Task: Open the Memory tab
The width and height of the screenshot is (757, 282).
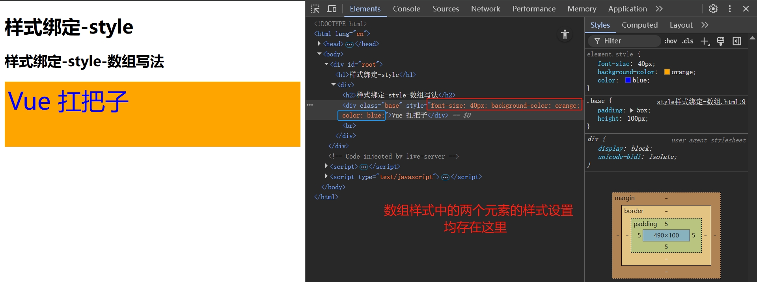Action: tap(582, 9)
